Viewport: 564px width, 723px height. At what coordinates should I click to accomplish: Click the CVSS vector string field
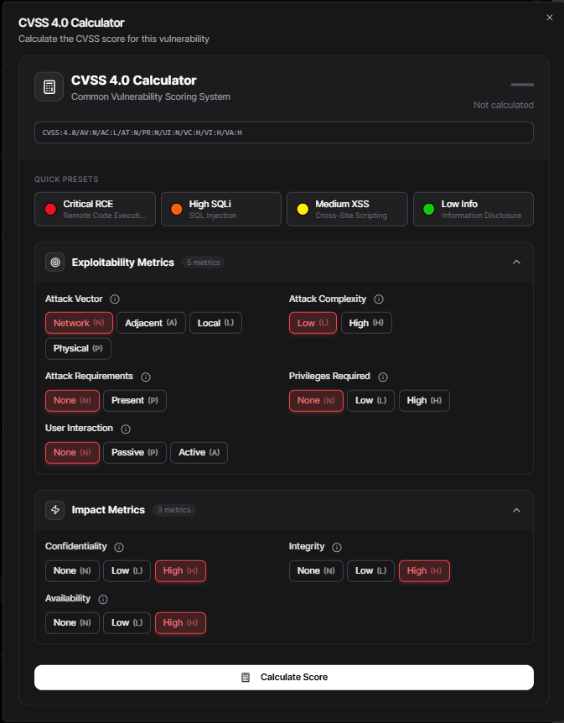point(284,133)
